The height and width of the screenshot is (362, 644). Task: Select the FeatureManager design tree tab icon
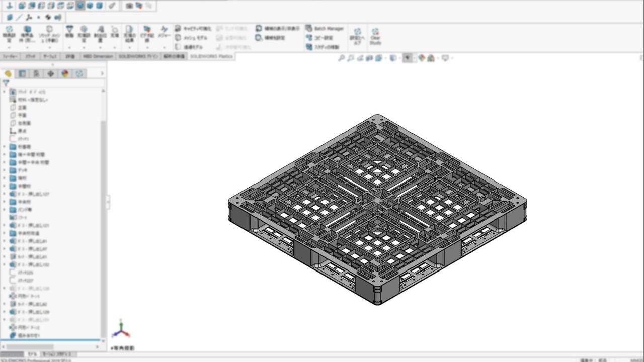pos(8,74)
